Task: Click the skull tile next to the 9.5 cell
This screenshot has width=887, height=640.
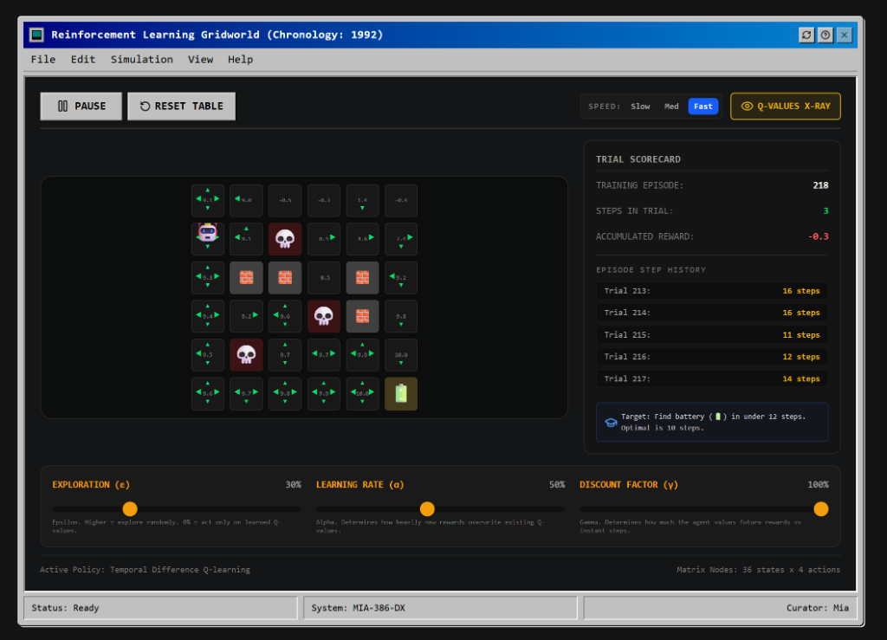Action: pos(246,355)
